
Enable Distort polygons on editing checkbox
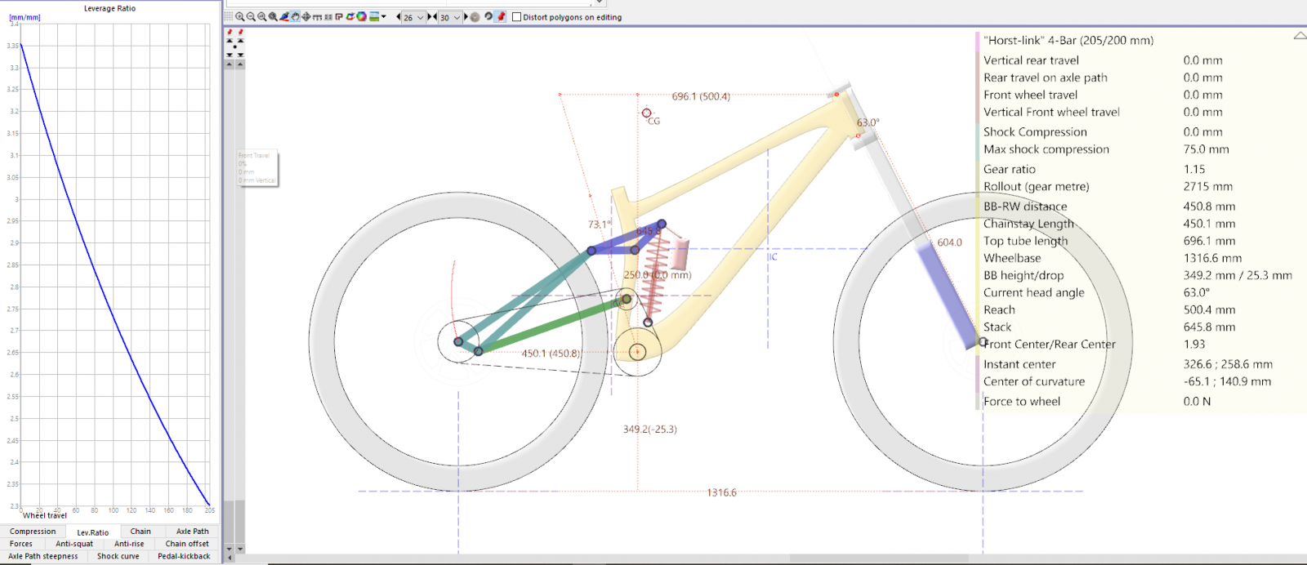[516, 17]
